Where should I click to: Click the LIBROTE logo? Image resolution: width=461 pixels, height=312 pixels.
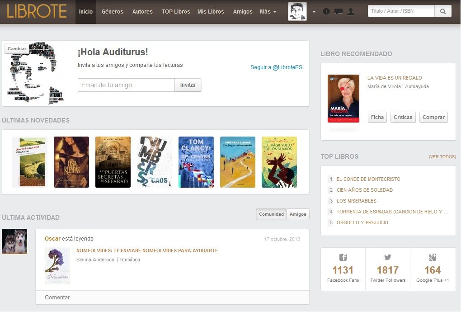coord(37,11)
